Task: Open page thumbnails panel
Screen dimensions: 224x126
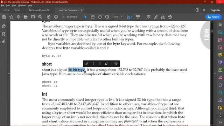Action: tap(4, 26)
